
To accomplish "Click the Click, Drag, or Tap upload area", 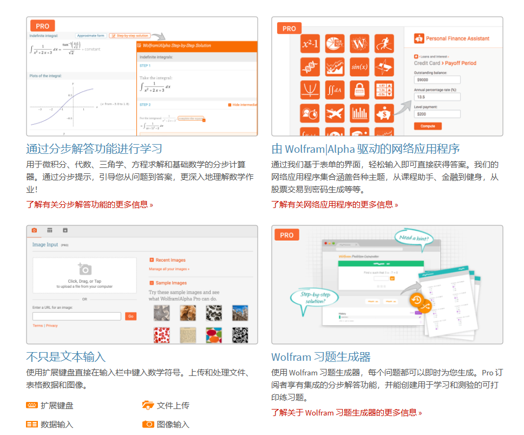I will tap(84, 276).
